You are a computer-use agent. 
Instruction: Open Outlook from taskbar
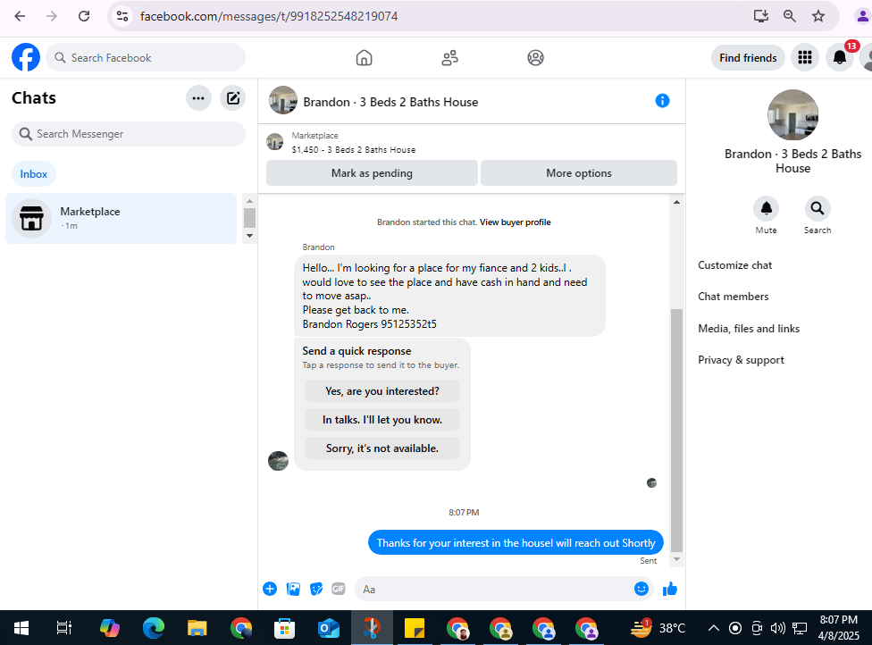point(328,628)
